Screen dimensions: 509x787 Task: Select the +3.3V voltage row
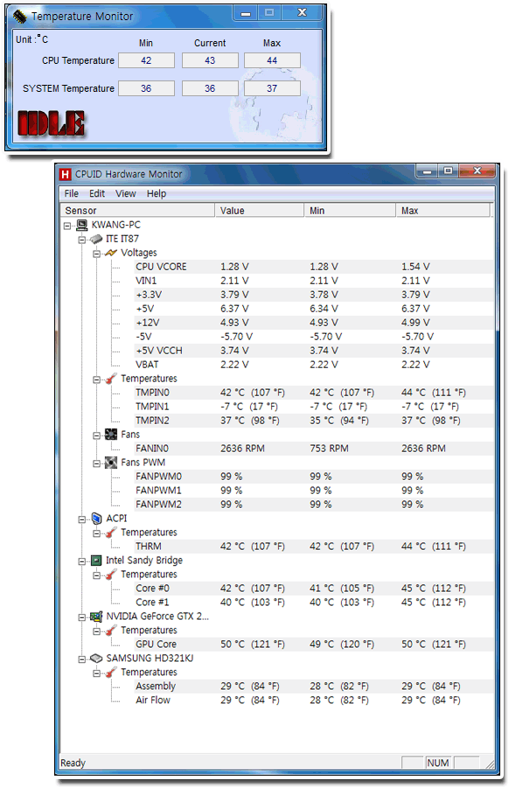coord(314,295)
